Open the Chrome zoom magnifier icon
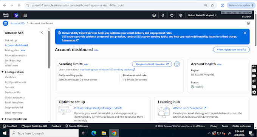The height and width of the screenshot is (137, 257). click(x=206, y=5)
